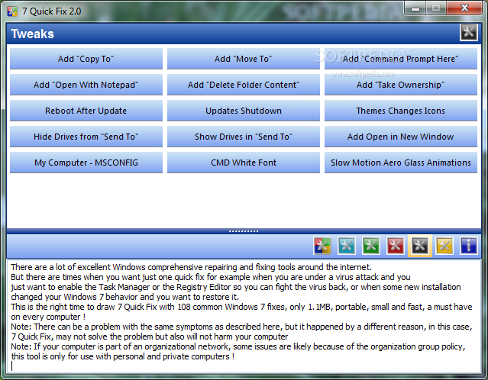Apply Add Open in New Window
The height and width of the screenshot is (380, 488).
coord(400,137)
